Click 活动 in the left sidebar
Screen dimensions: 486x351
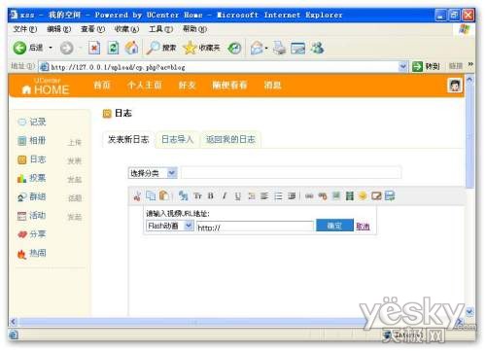(x=38, y=216)
